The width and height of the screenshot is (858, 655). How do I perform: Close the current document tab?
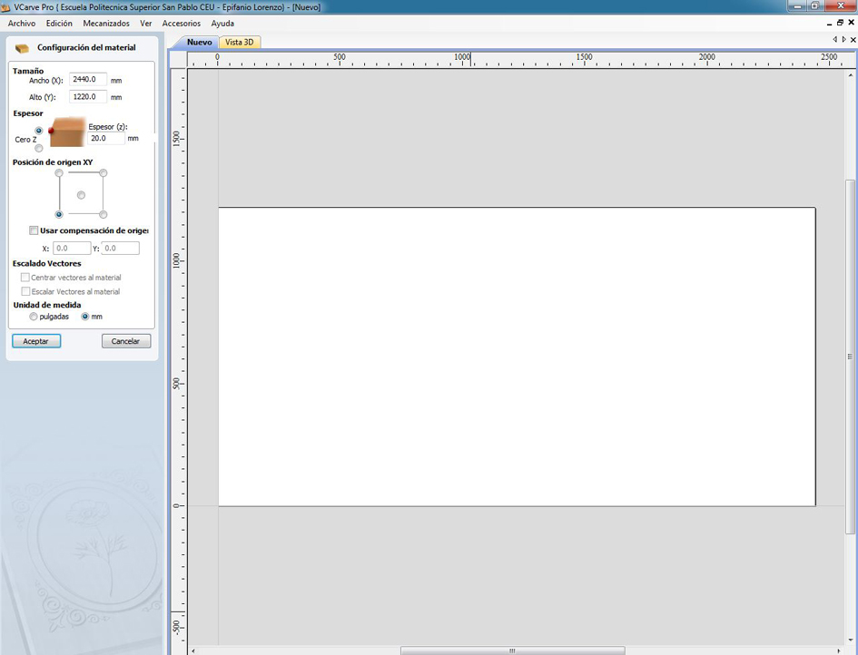pyautogui.click(x=853, y=39)
